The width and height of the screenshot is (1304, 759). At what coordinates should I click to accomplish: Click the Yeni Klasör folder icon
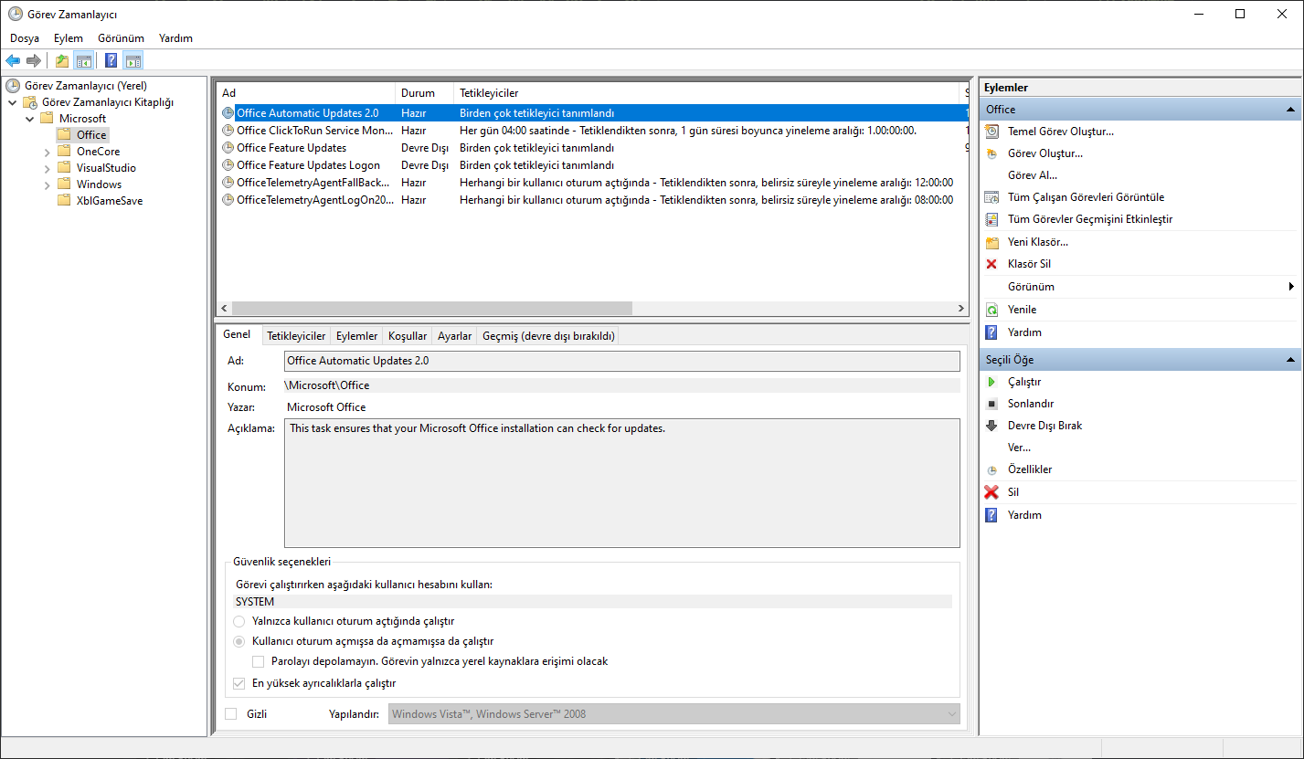click(x=991, y=242)
